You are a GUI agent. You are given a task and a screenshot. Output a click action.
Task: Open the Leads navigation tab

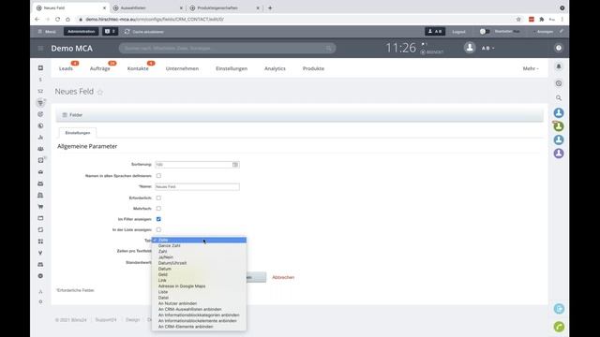point(66,68)
